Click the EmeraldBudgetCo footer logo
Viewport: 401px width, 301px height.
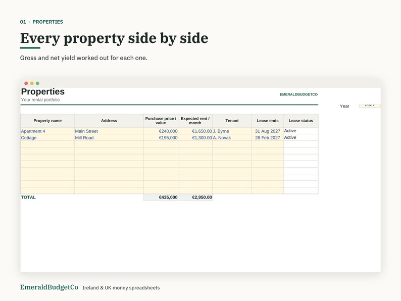(49, 287)
